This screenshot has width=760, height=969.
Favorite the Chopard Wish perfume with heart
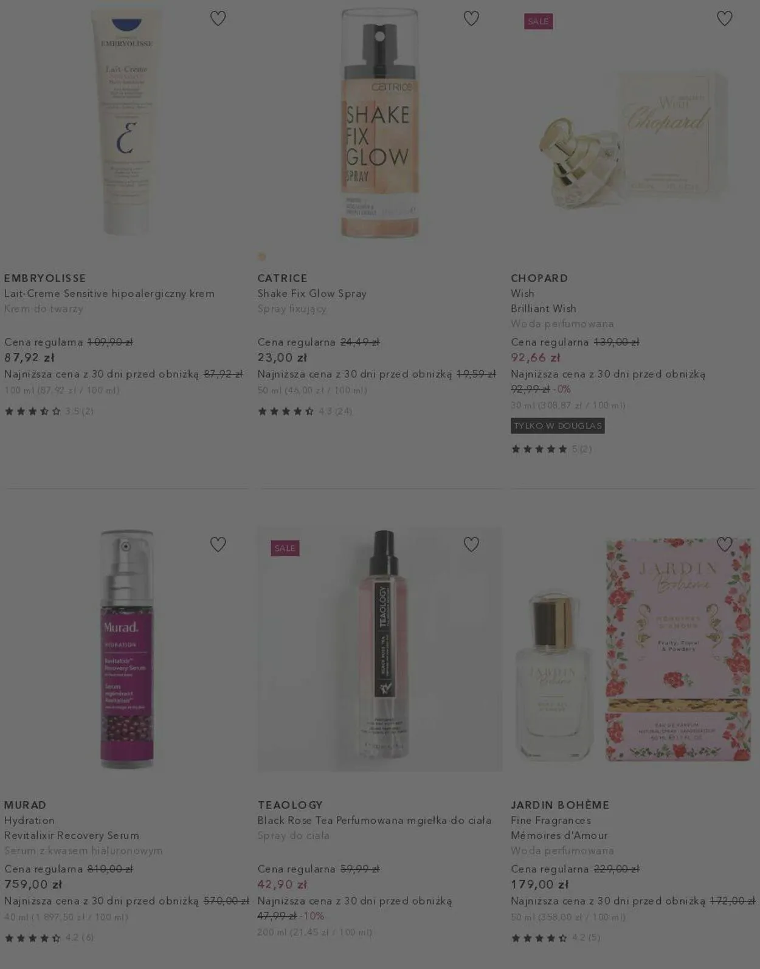point(724,19)
